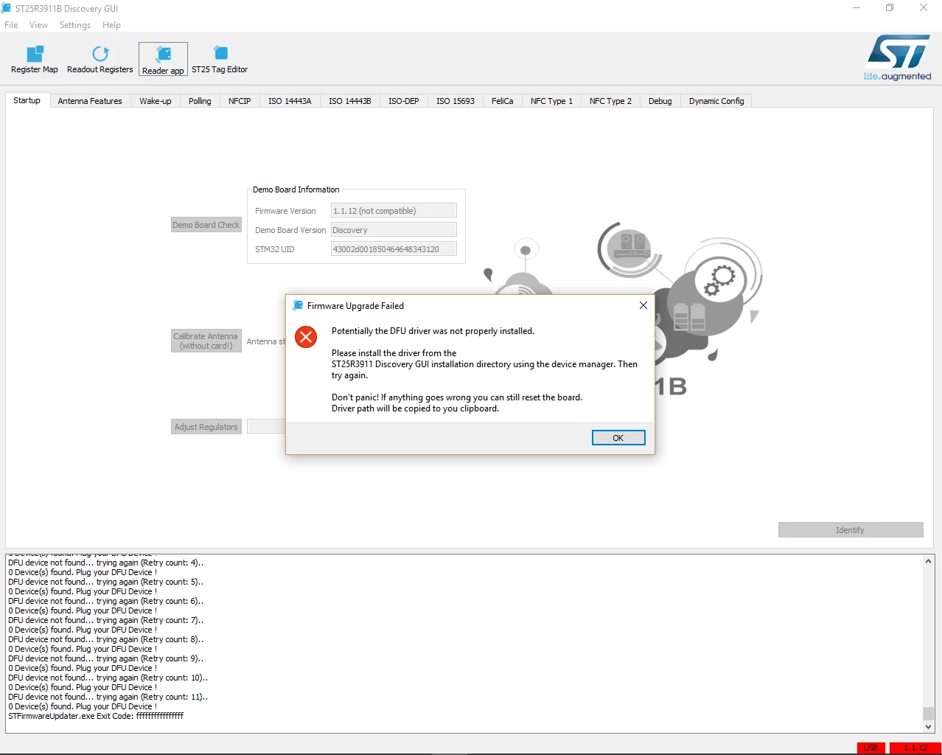The height and width of the screenshot is (755, 942).
Task: Switch to the Antenna Features tab
Action: [90, 101]
